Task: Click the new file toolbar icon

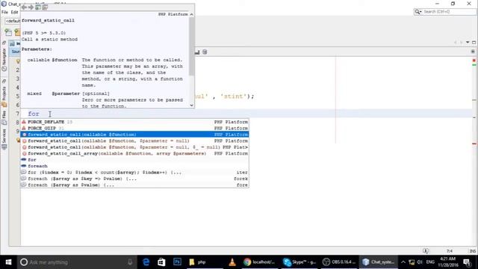Action: coord(8,32)
